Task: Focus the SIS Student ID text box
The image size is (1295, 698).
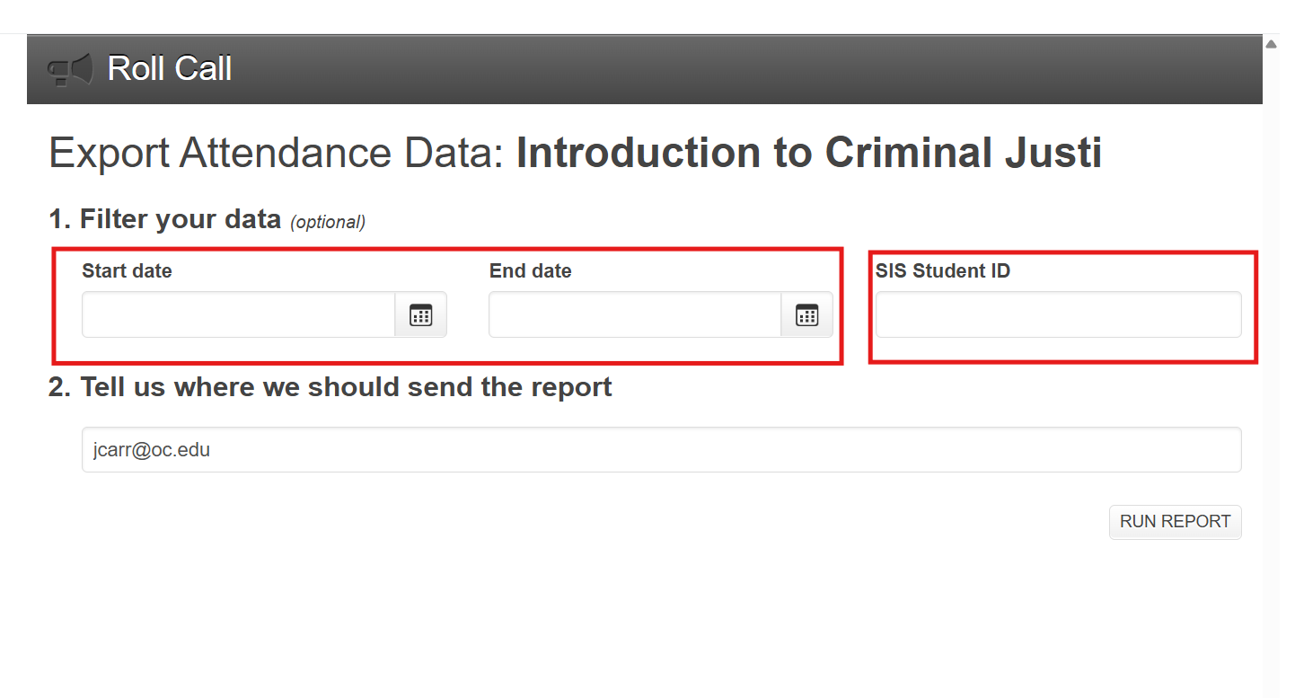Action: (x=1059, y=314)
